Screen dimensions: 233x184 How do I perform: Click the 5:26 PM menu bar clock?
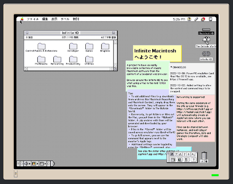click(179, 19)
